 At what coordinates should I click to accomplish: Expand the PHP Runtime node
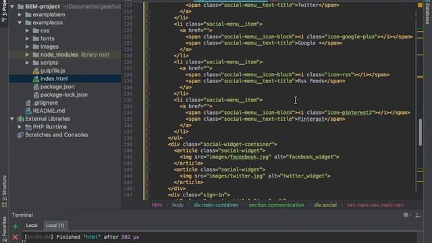(x=20, y=127)
